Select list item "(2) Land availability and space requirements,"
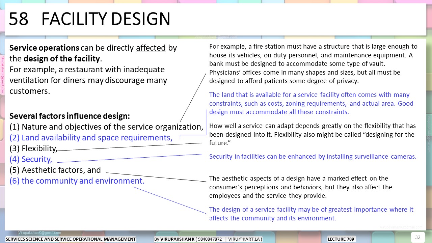 (91, 138)
